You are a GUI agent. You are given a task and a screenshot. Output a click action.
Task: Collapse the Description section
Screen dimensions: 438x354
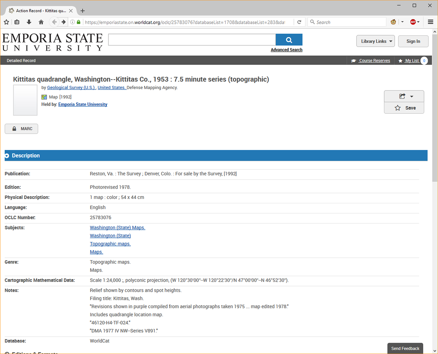(7, 156)
